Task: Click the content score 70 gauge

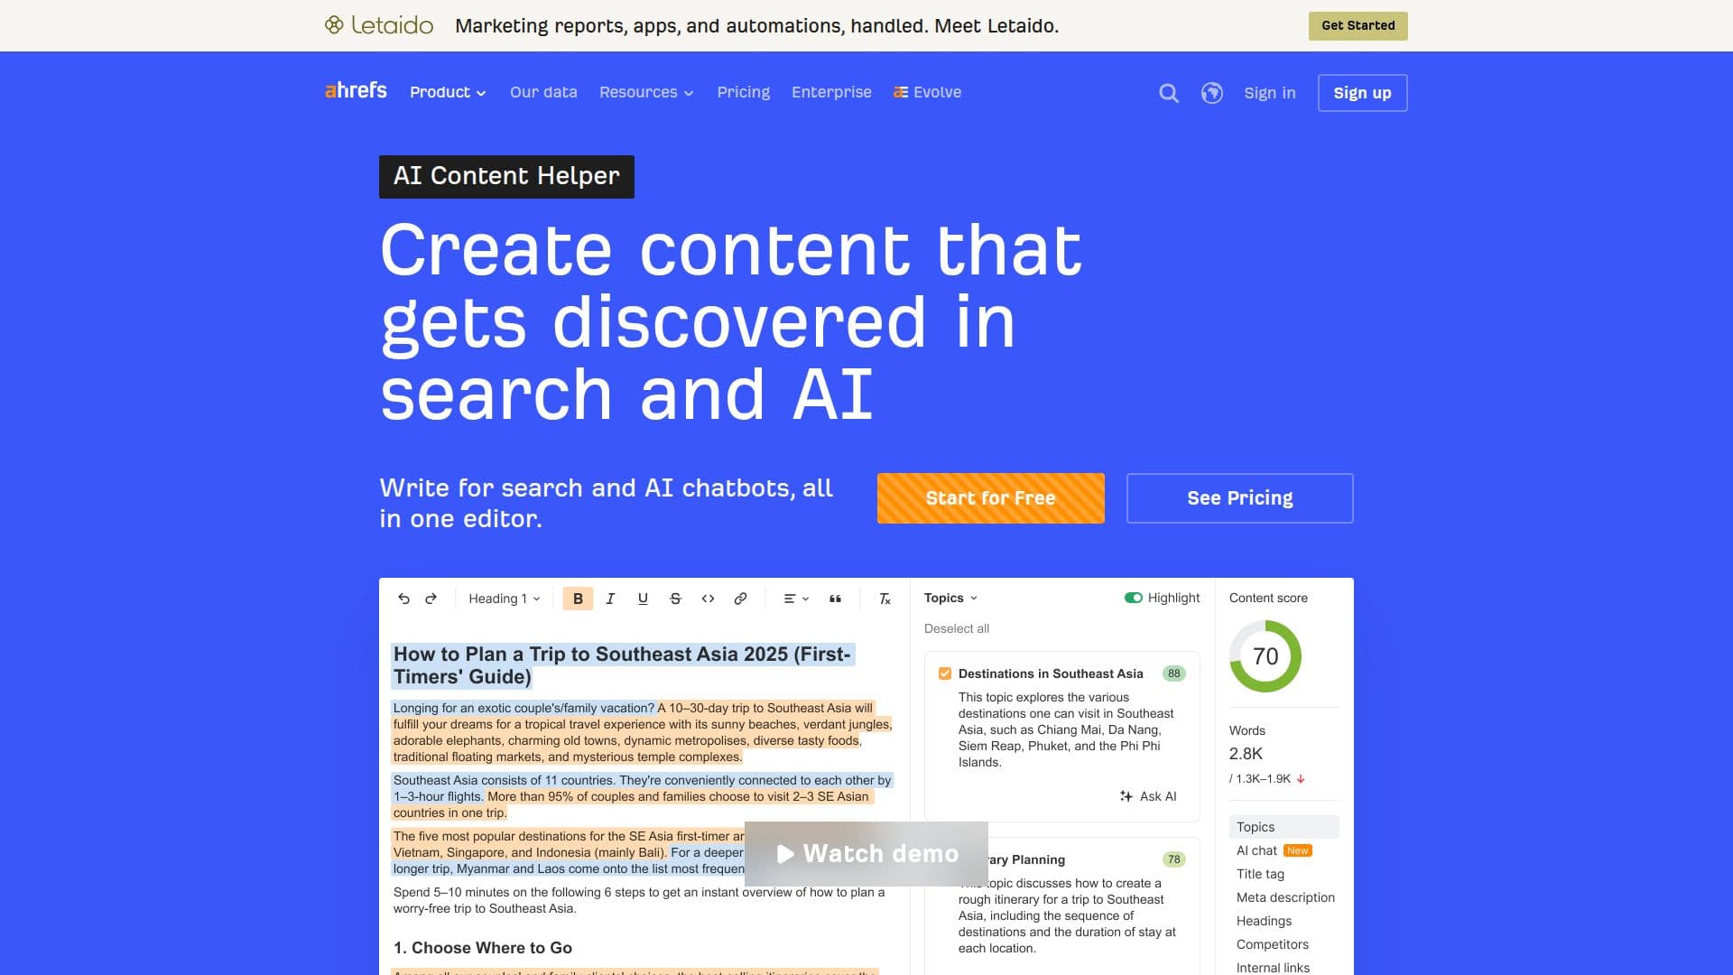Action: click(x=1265, y=656)
